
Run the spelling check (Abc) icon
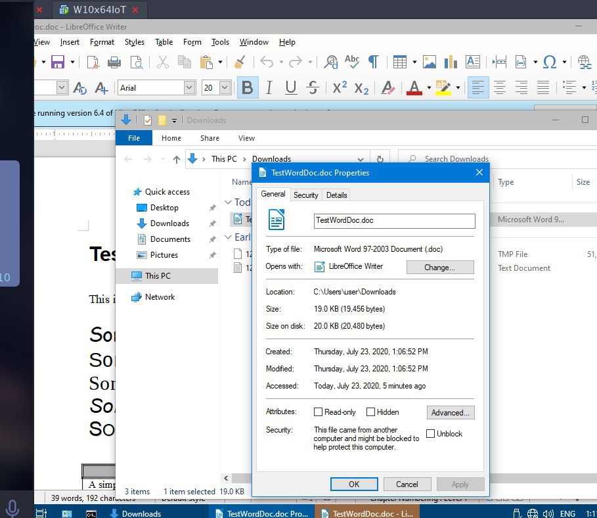tap(352, 62)
